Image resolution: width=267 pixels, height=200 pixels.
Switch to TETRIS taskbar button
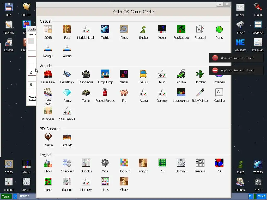click(x=27, y=196)
